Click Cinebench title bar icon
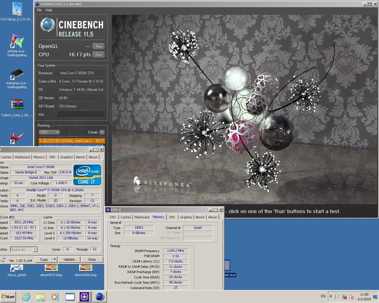 pos(37,4)
